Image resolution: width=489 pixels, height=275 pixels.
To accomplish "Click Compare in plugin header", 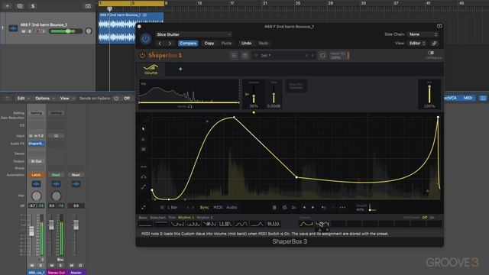I will pyautogui.click(x=188, y=44).
